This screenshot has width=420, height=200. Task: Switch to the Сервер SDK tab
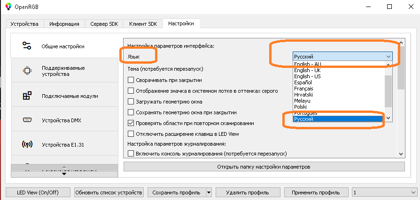tap(104, 24)
